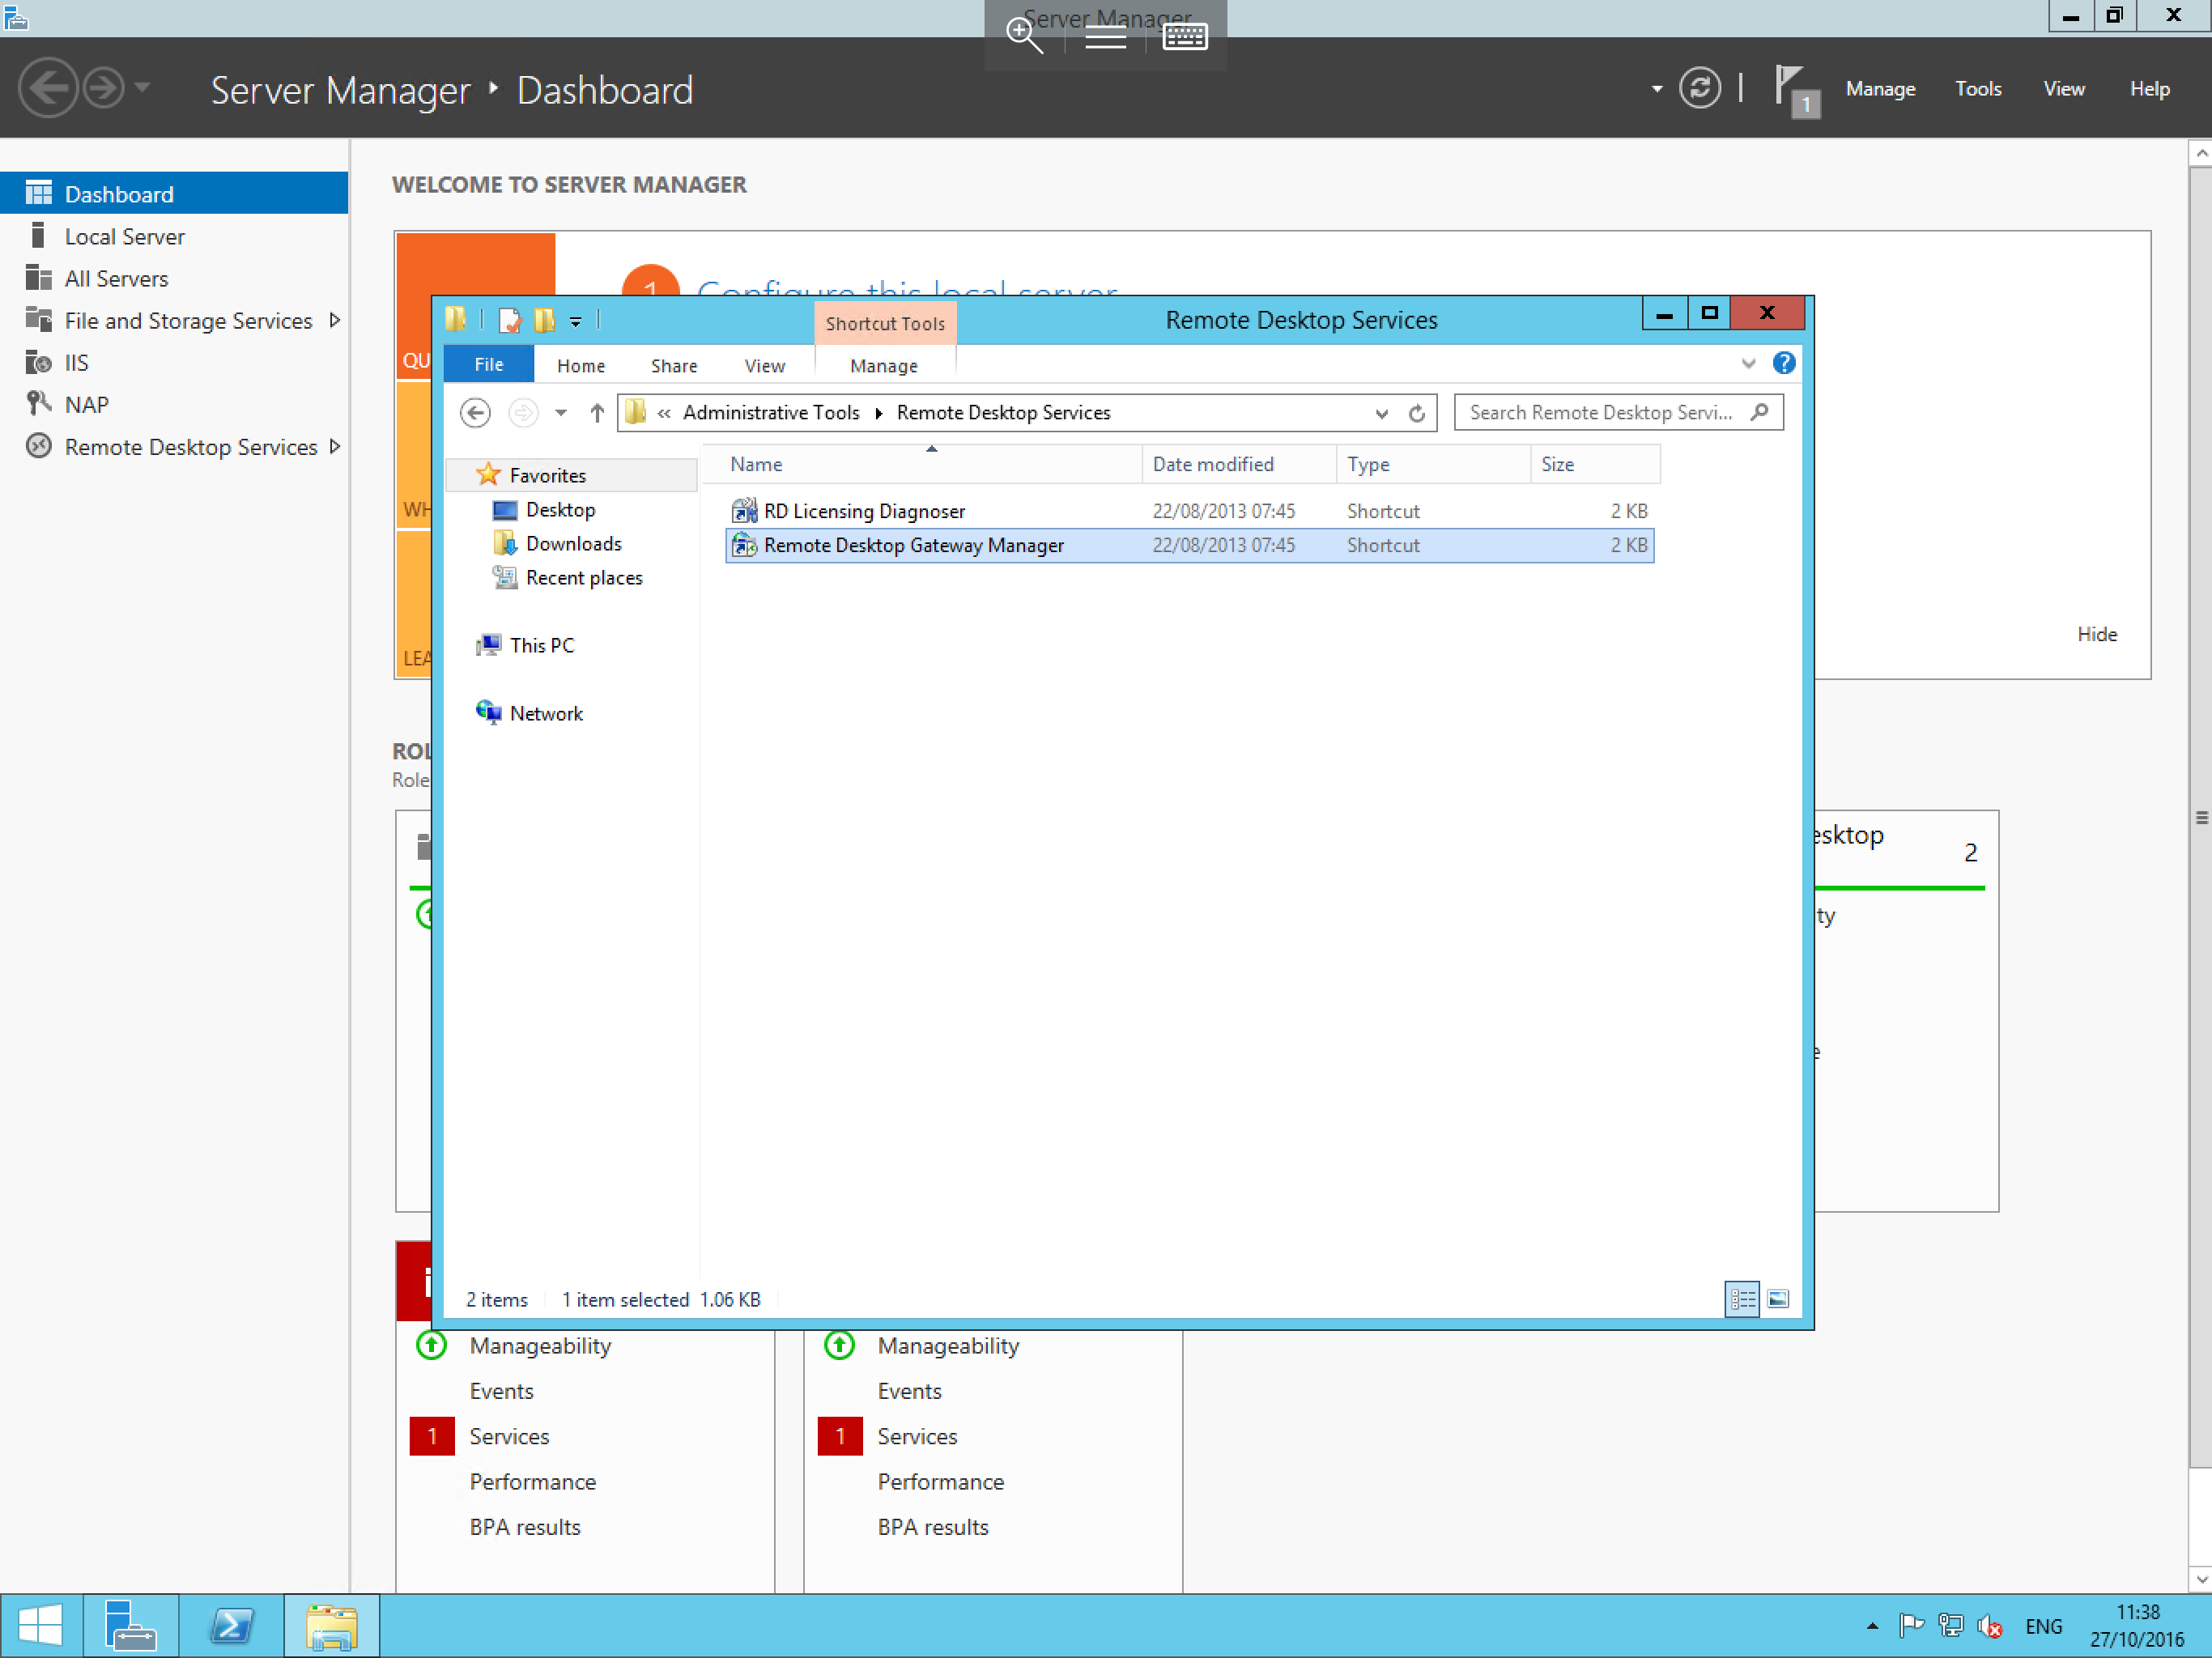Click Server Manager back navigation arrow

point(48,88)
